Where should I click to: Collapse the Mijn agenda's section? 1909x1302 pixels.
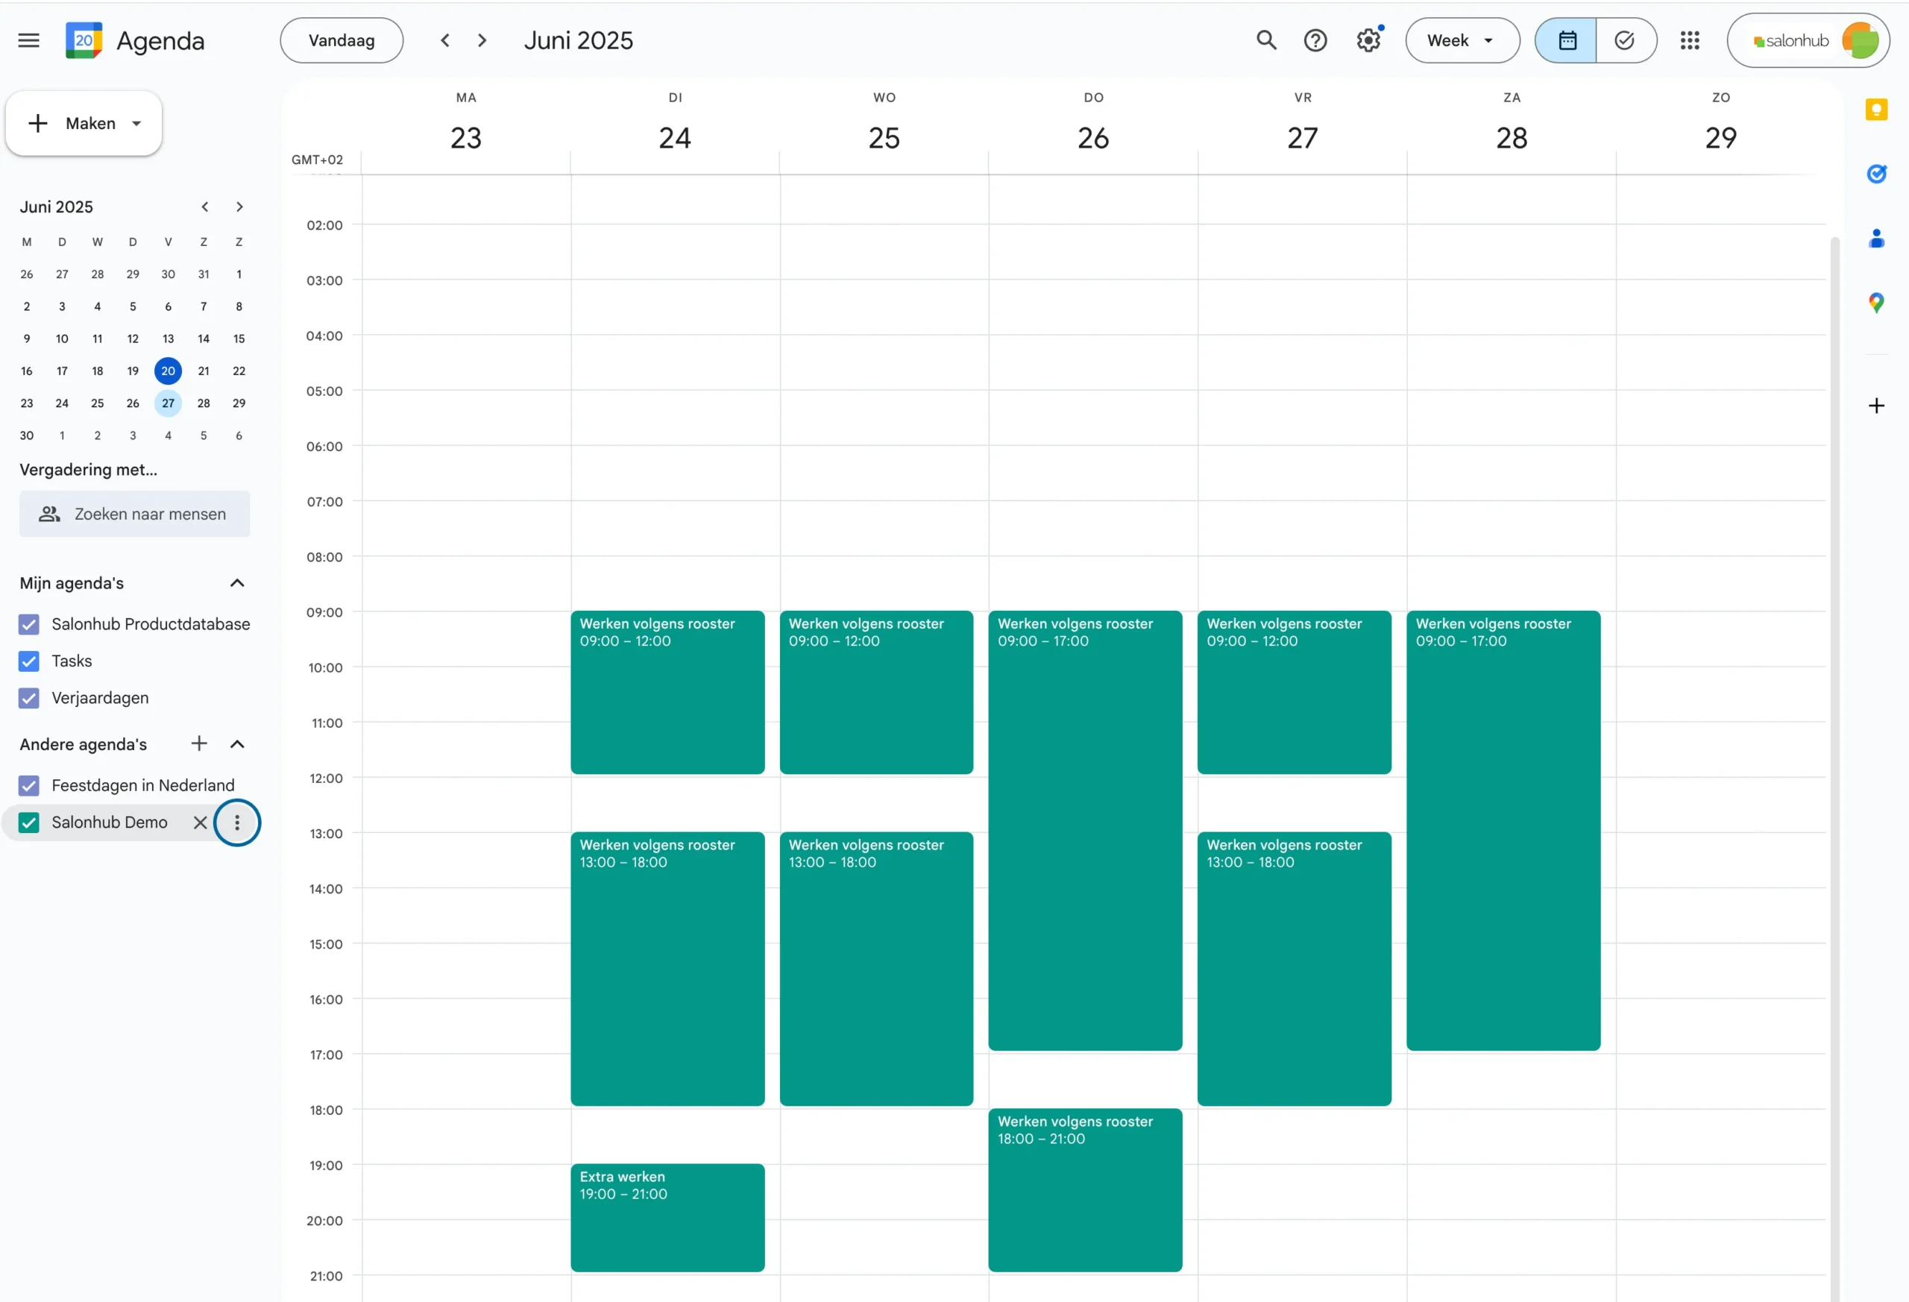[x=237, y=583]
